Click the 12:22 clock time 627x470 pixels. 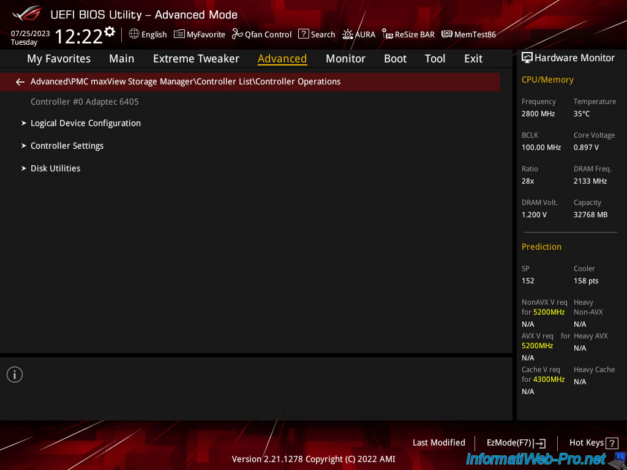point(79,36)
